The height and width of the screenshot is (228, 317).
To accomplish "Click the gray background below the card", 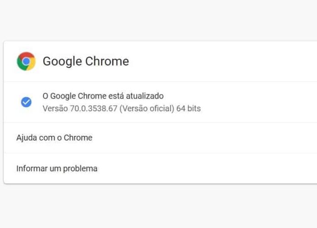I will click(x=159, y=206).
